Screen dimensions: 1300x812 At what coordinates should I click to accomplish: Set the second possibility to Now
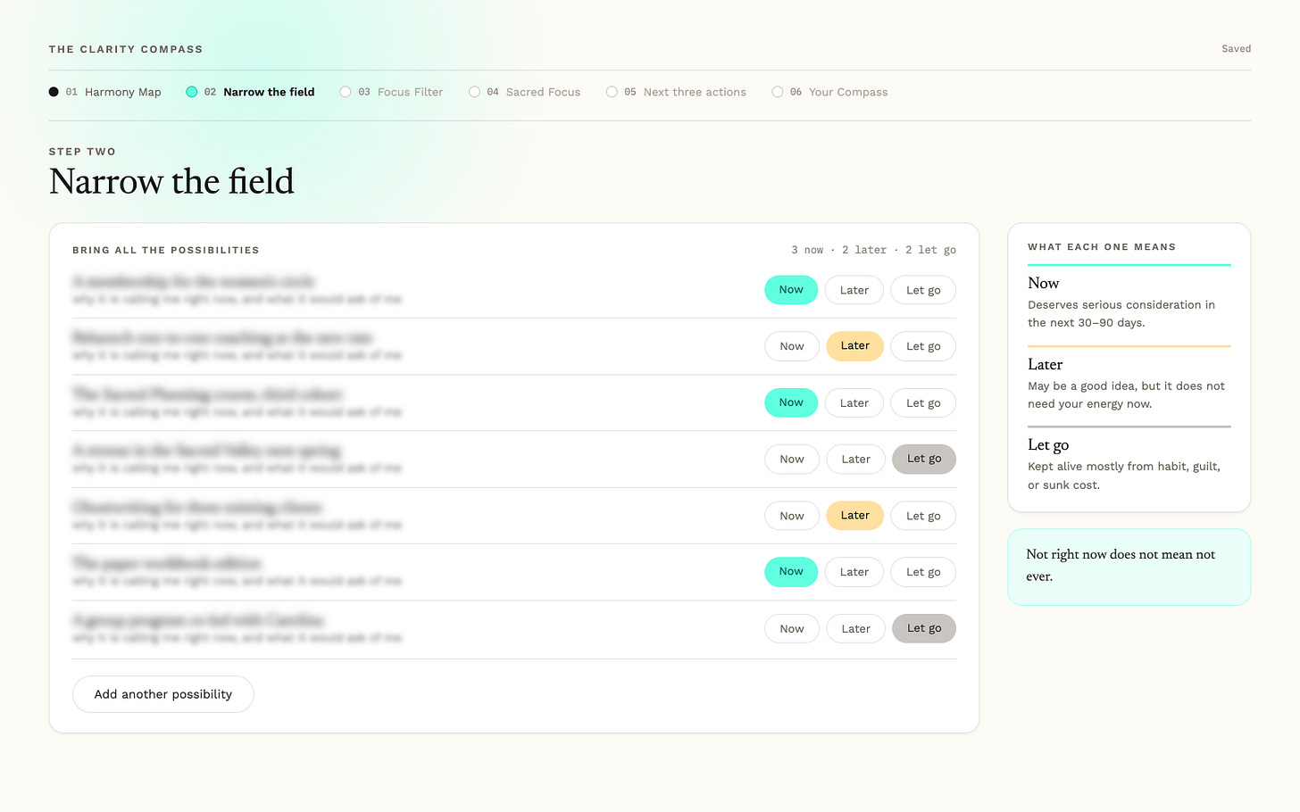click(x=792, y=346)
